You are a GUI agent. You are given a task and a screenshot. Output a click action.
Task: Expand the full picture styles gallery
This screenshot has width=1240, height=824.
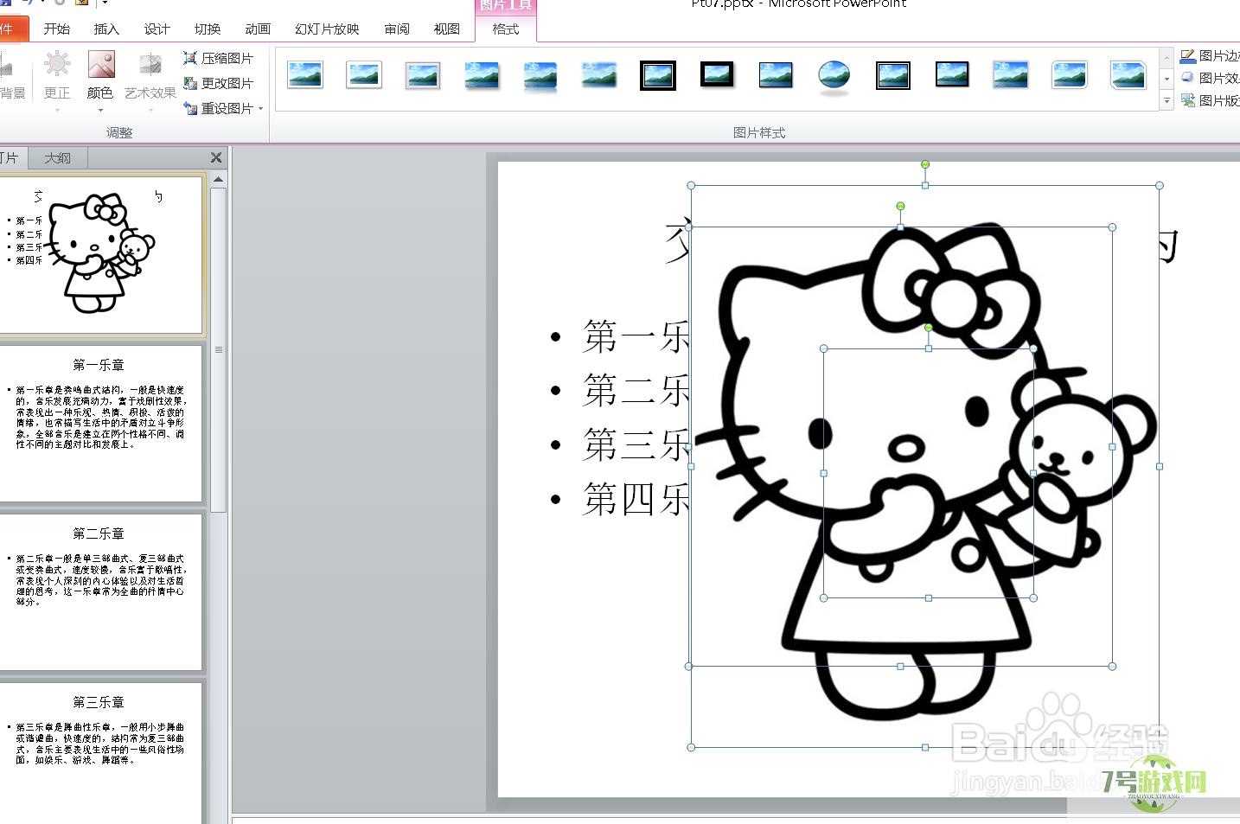pos(1166,101)
